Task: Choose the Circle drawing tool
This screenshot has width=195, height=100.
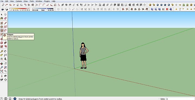Action: point(2,27)
